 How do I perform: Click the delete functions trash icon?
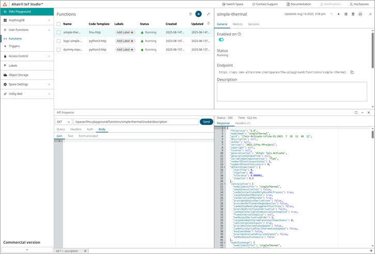click(191, 14)
